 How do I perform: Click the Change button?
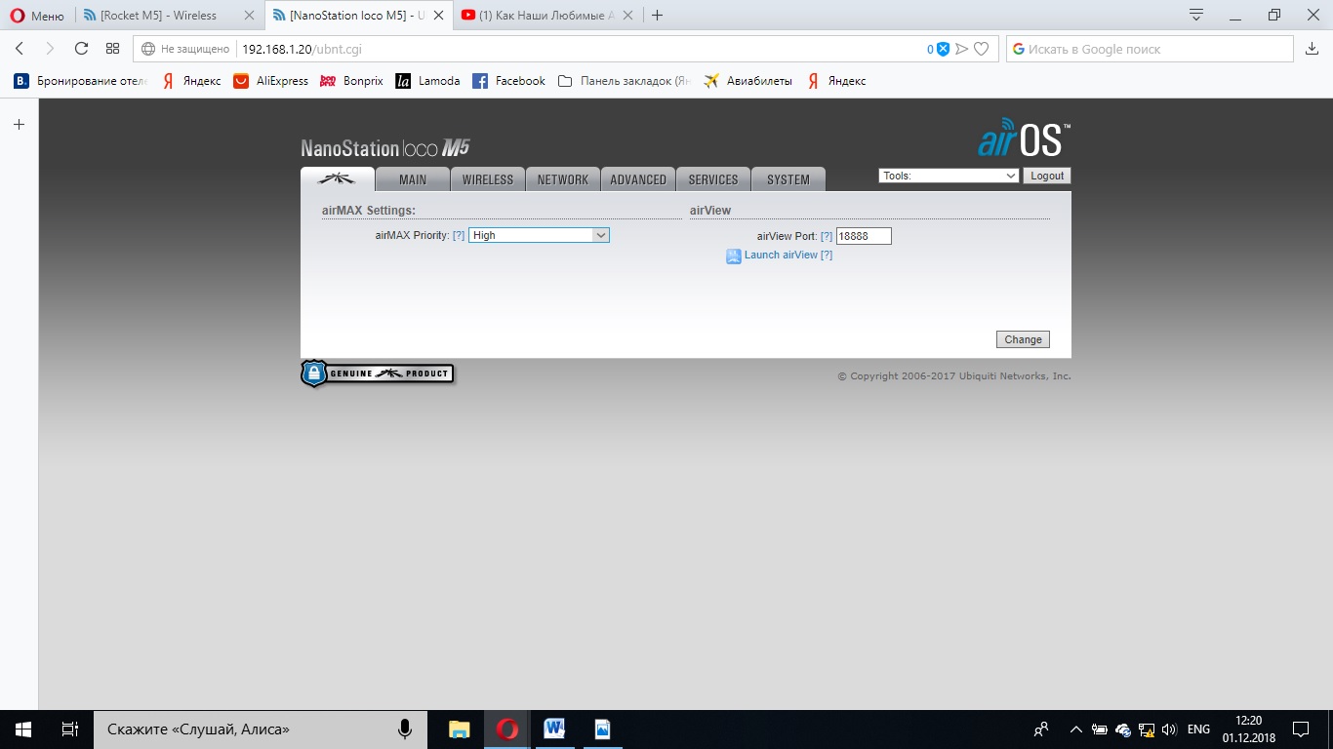pyautogui.click(x=1023, y=339)
